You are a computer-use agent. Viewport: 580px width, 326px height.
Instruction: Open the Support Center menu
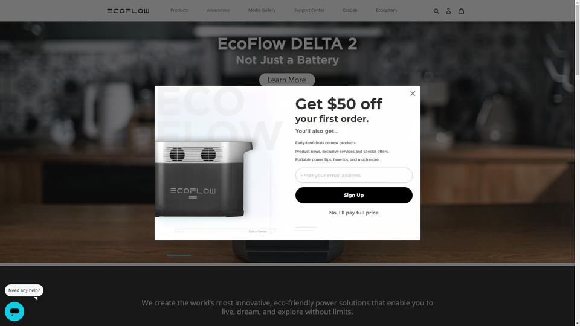309,10
